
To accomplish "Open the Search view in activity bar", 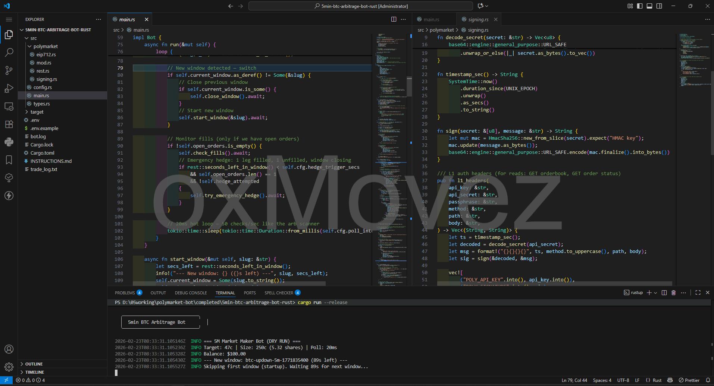I will [9, 53].
